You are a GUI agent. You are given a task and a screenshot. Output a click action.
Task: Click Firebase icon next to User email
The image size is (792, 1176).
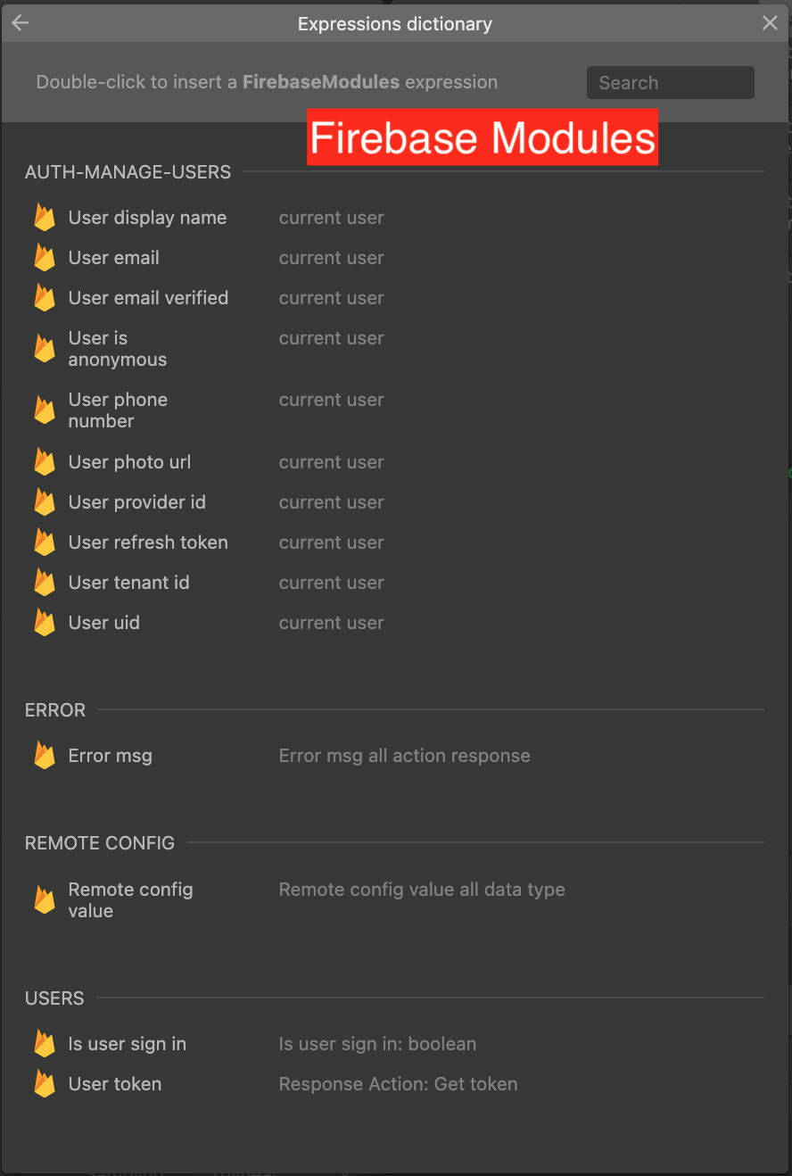pyautogui.click(x=45, y=258)
